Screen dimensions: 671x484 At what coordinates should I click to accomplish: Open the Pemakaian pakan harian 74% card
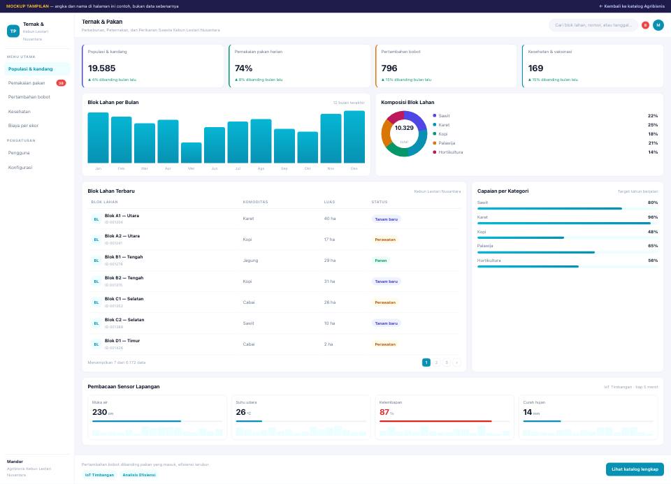pyautogui.click(x=300, y=66)
